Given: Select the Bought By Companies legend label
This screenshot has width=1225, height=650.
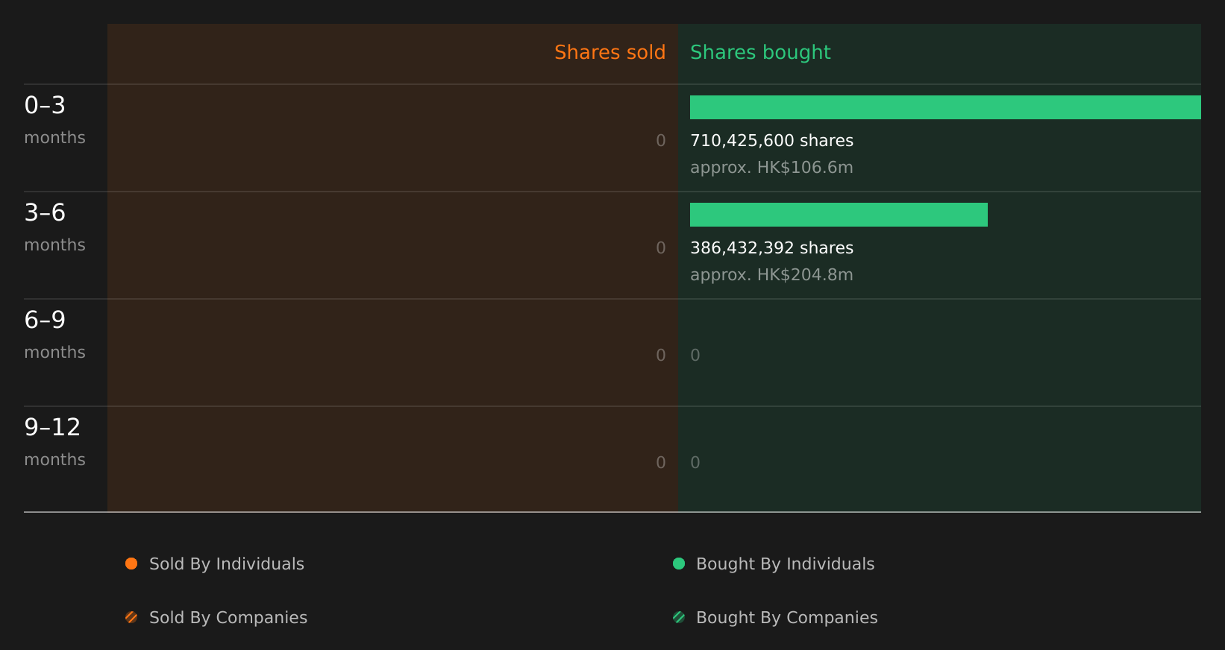Looking at the screenshot, I should tap(786, 618).
